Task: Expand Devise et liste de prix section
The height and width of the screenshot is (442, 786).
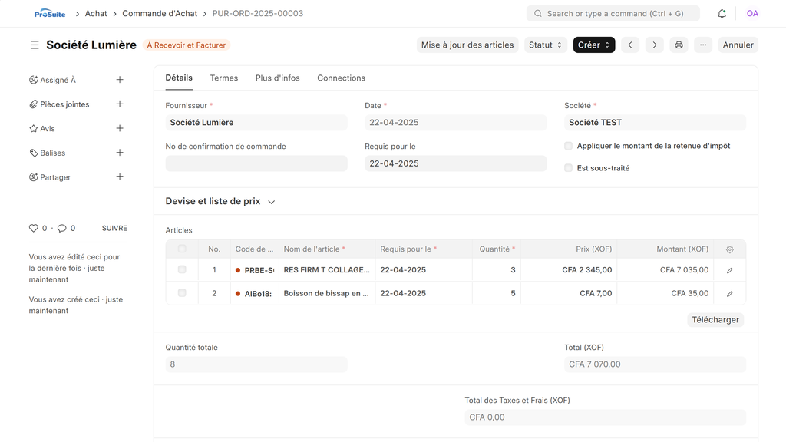Action: tap(220, 202)
